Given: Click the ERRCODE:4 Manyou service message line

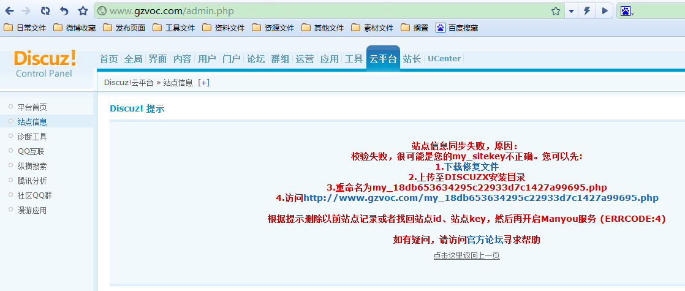Looking at the screenshot, I should 466,219.
